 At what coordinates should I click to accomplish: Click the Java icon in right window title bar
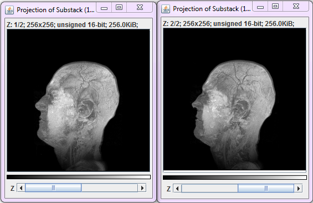pos(166,9)
